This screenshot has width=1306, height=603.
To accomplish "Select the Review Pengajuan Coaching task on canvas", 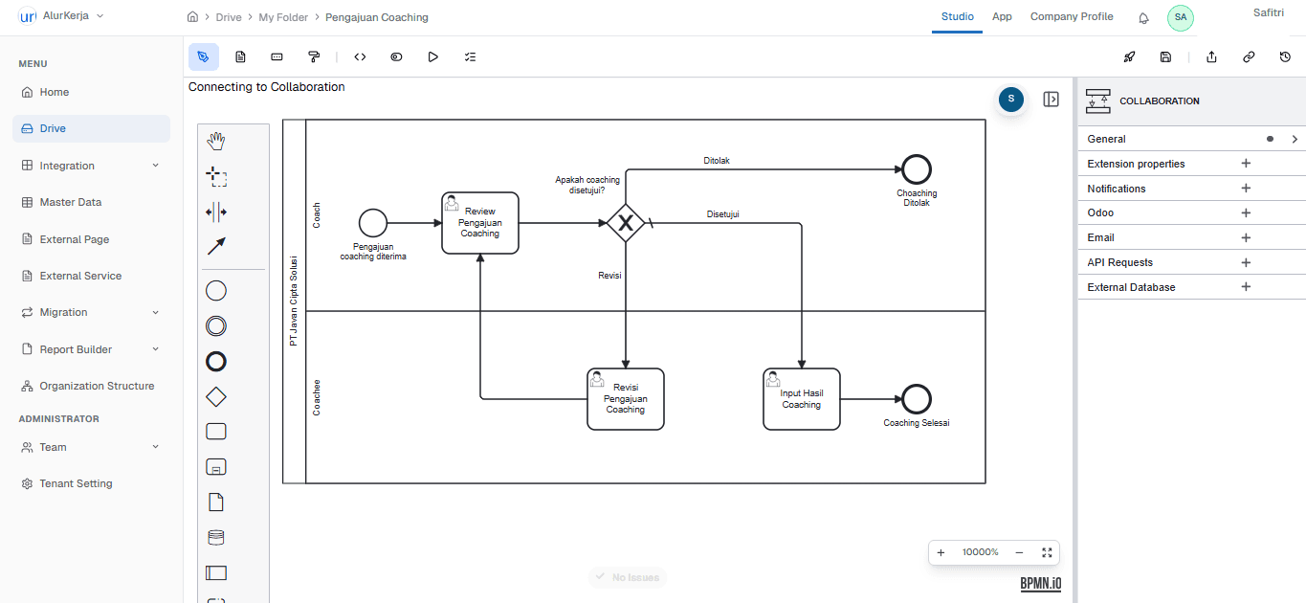I will [x=479, y=222].
